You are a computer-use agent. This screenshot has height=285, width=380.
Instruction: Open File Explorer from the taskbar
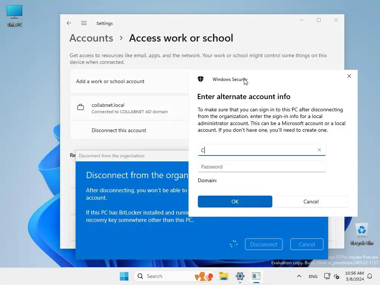(224, 276)
